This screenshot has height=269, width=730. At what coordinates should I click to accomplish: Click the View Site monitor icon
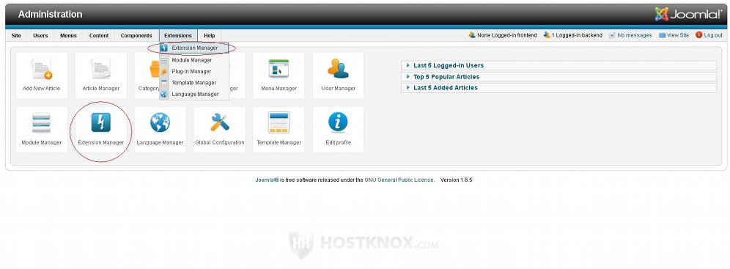662,35
